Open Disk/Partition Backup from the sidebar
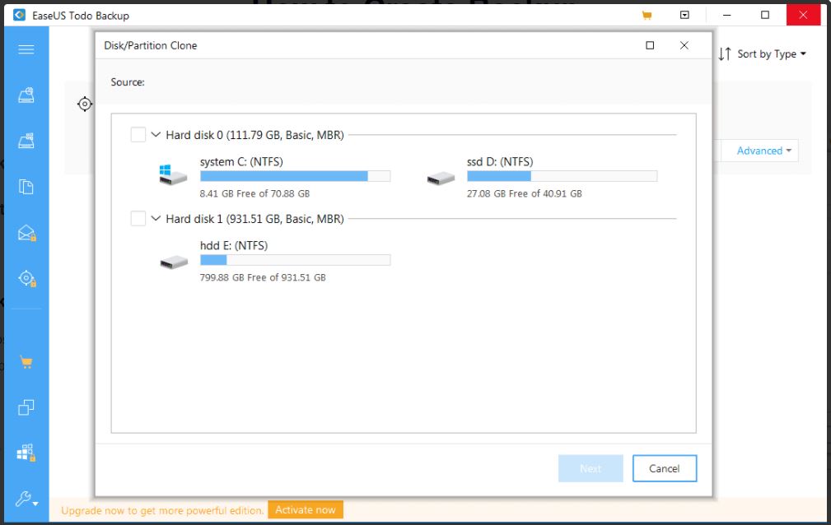831x525 pixels. pyautogui.click(x=26, y=95)
